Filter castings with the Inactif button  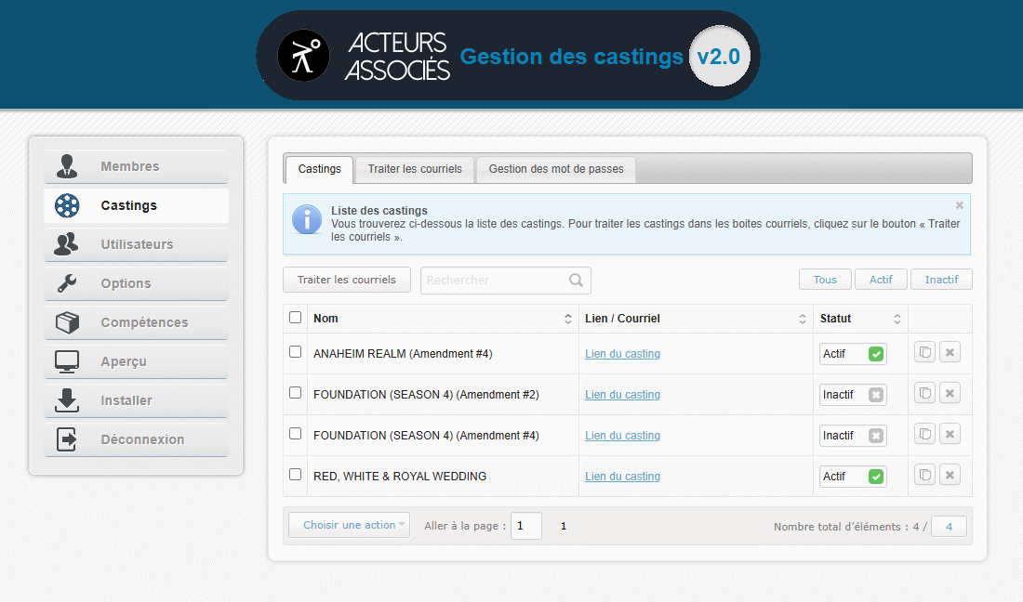941,279
